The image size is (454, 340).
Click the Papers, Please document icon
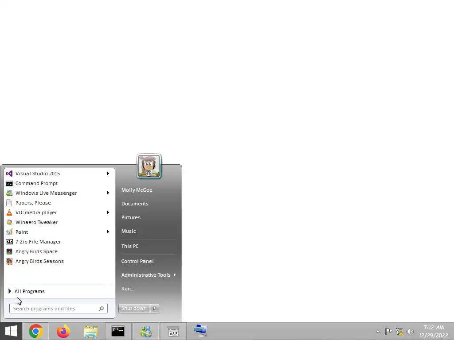pyautogui.click(x=9, y=203)
